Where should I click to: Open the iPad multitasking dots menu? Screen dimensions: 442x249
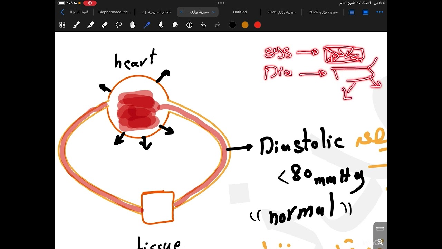point(221,3)
